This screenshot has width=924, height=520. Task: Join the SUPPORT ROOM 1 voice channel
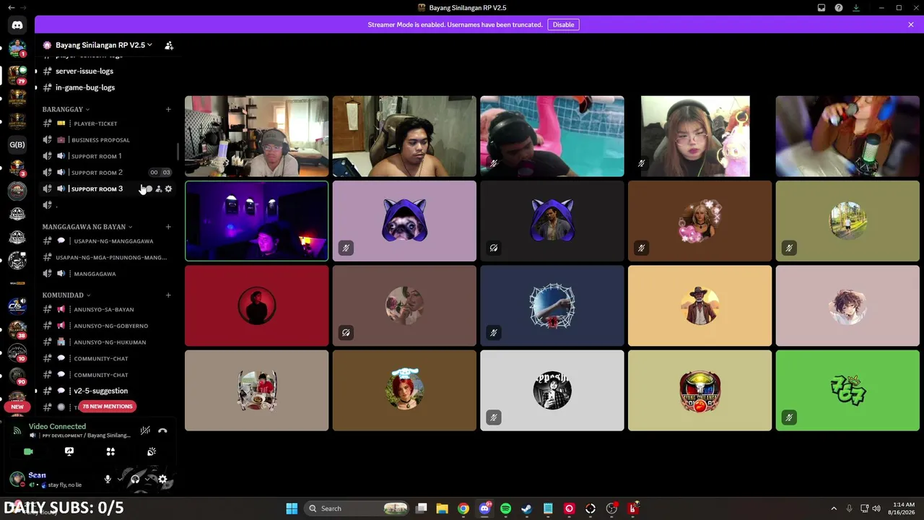pyautogui.click(x=107, y=156)
